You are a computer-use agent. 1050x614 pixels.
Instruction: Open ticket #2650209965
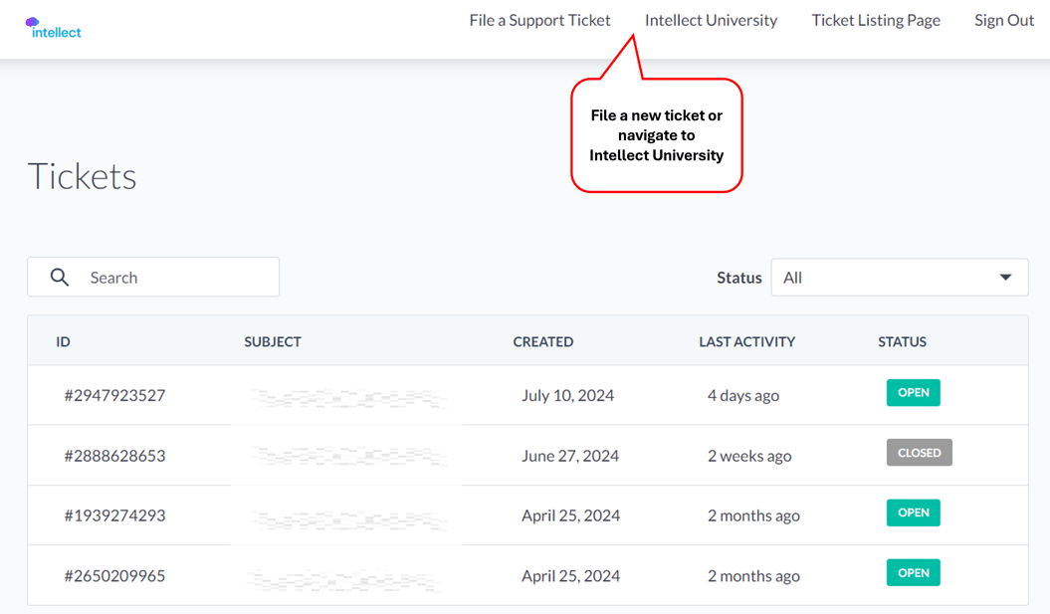coord(114,575)
